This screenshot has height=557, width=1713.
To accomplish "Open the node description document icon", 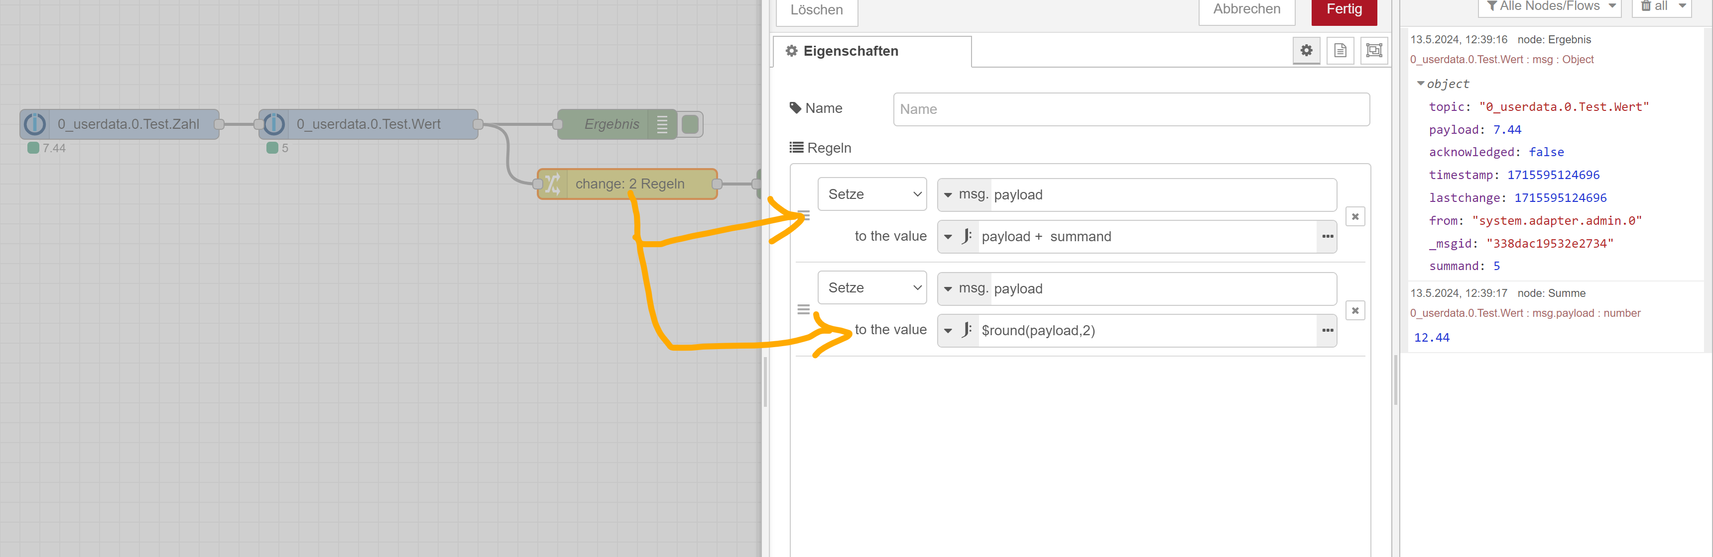I will [1340, 50].
